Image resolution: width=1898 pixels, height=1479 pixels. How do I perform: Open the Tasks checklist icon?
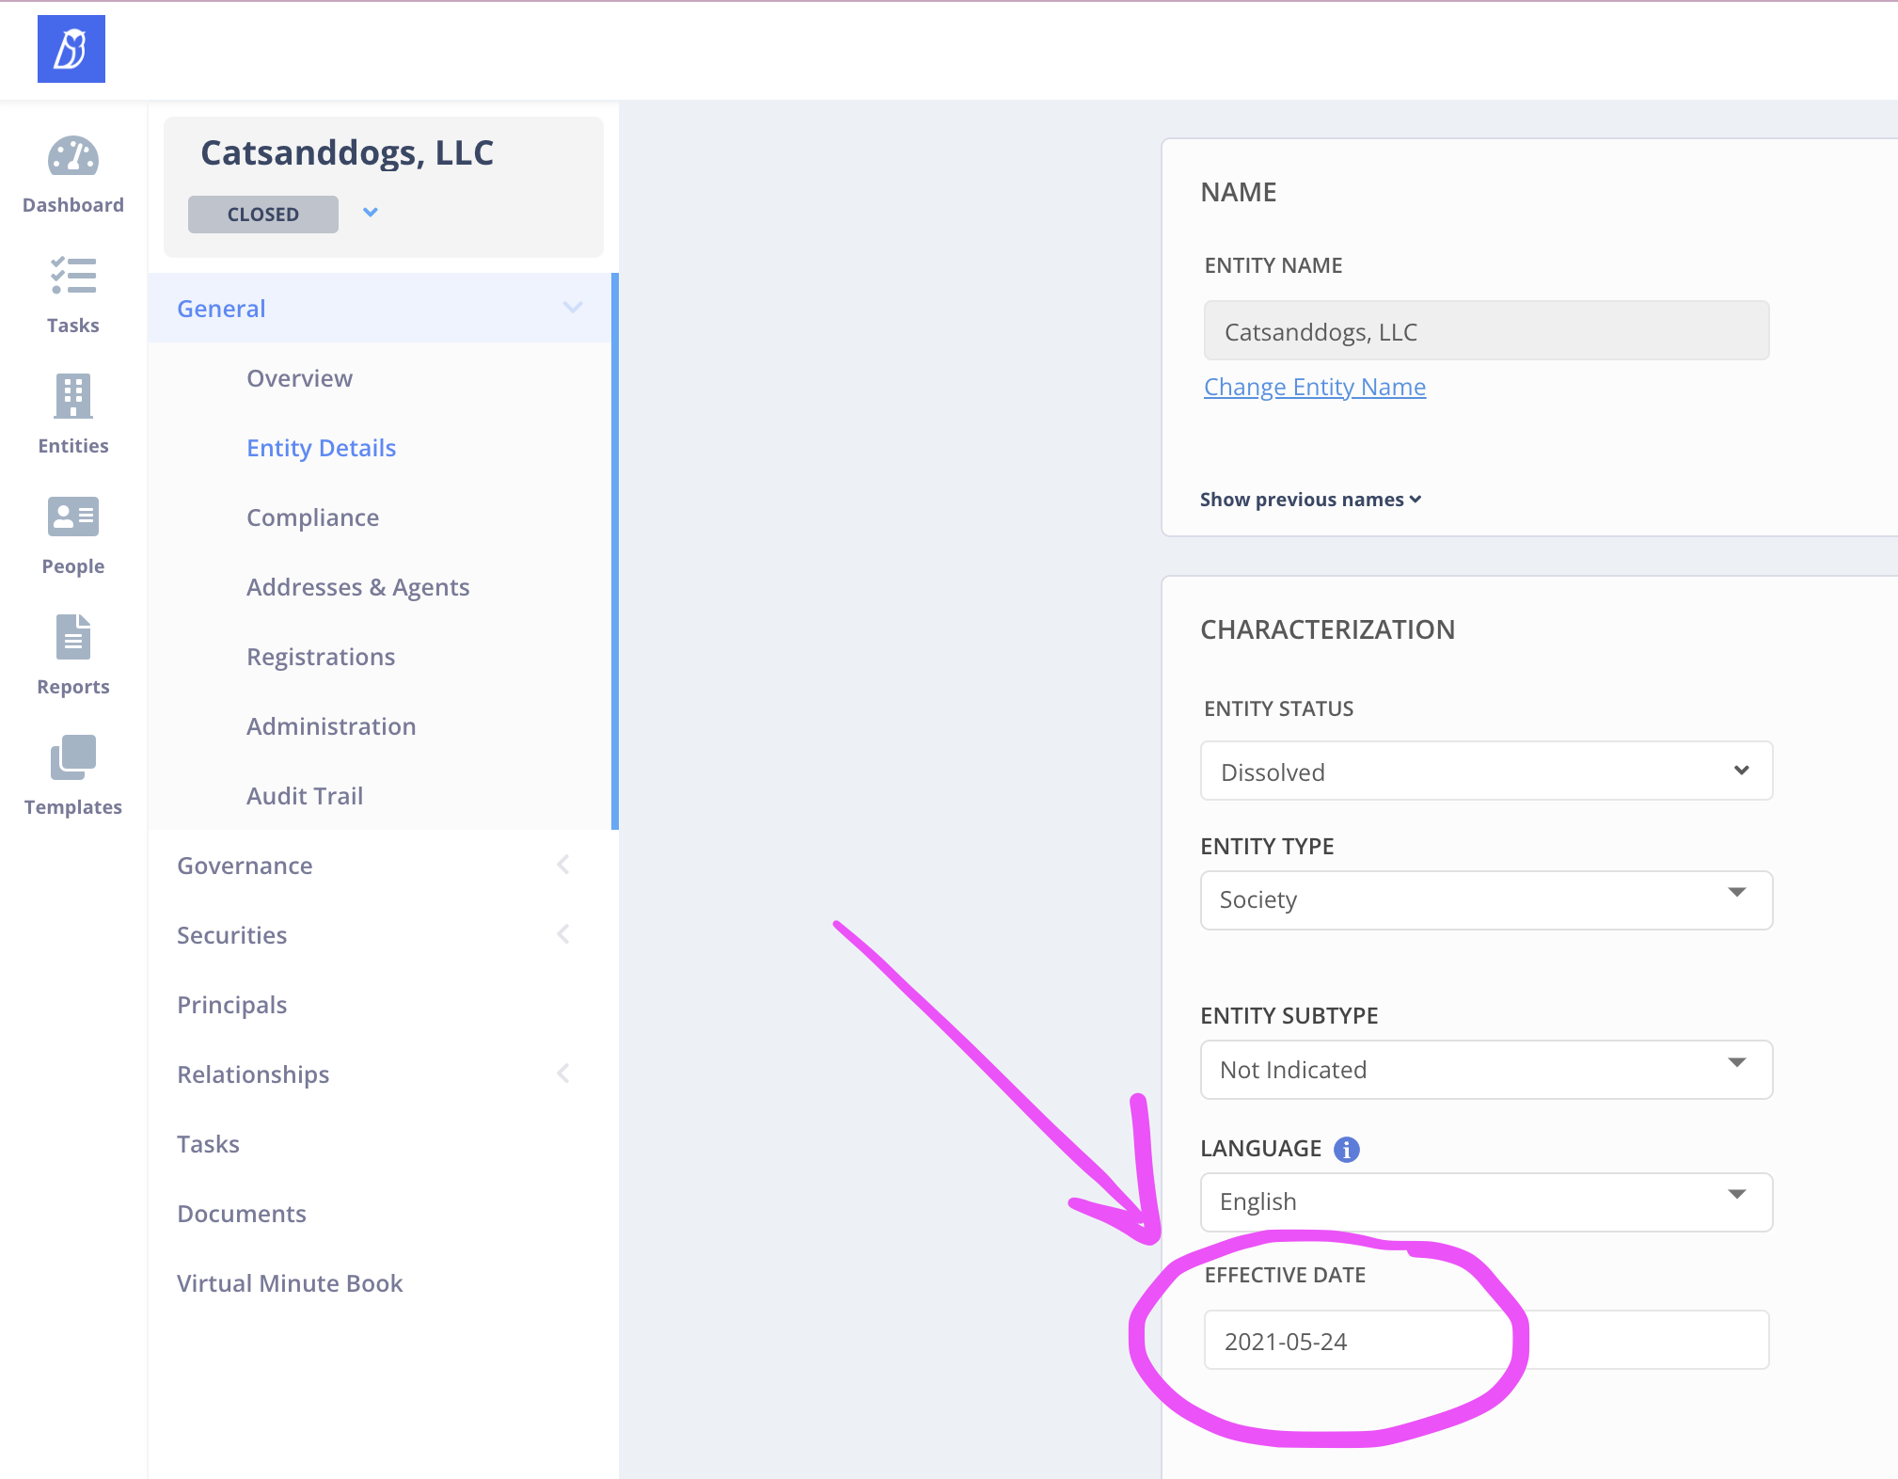(73, 277)
